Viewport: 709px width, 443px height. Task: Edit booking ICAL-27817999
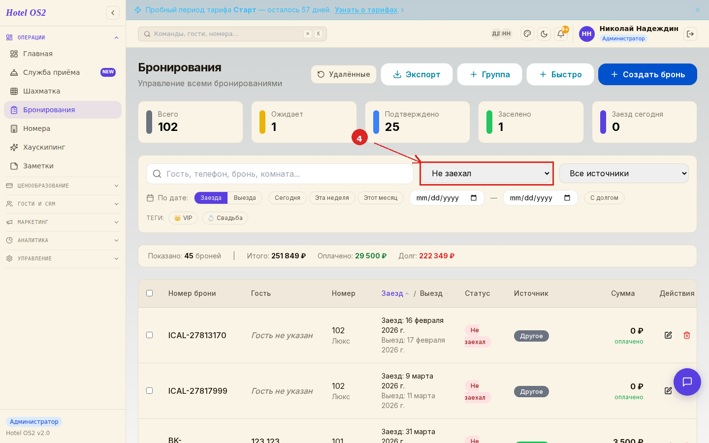tap(668, 391)
